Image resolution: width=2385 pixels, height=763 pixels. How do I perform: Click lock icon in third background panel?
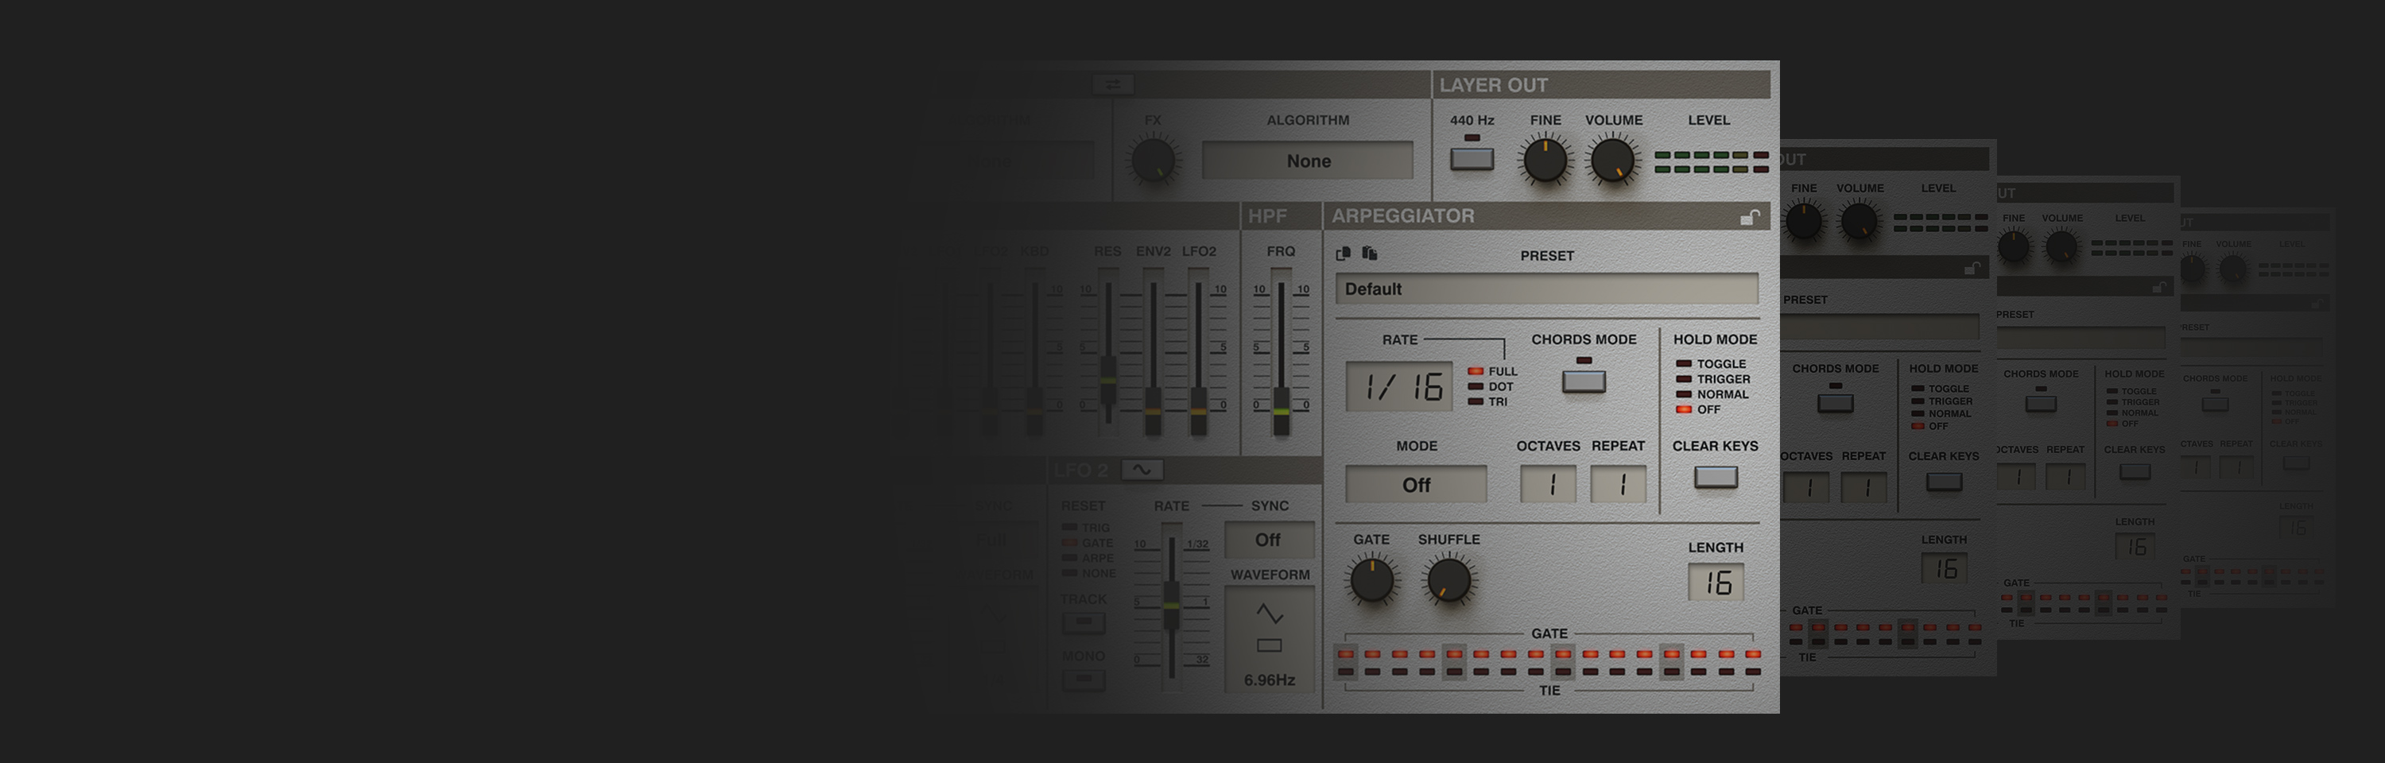click(x=2158, y=287)
